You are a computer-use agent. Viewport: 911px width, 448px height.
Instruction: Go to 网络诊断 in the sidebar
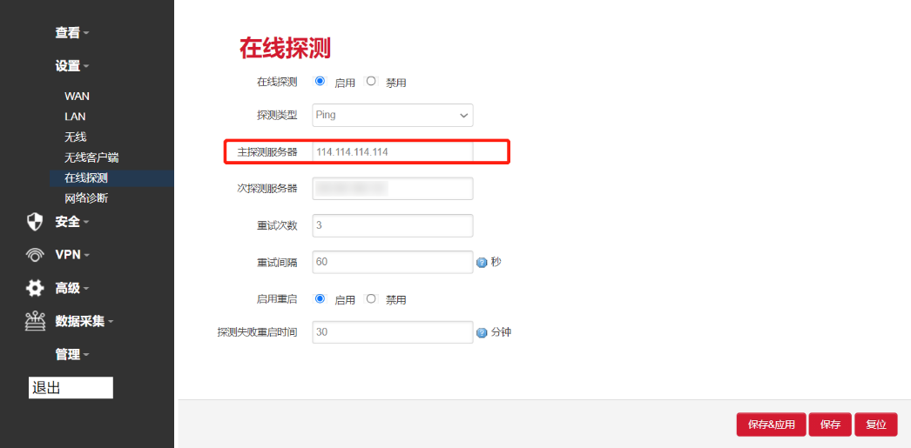pyautogui.click(x=86, y=197)
